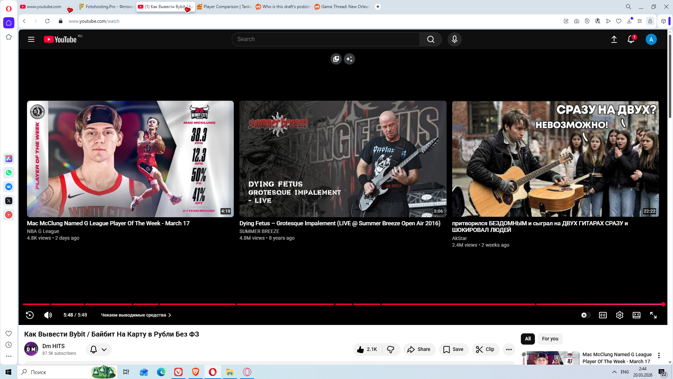Click the replay video button
673x379 pixels.
(x=30, y=315)
